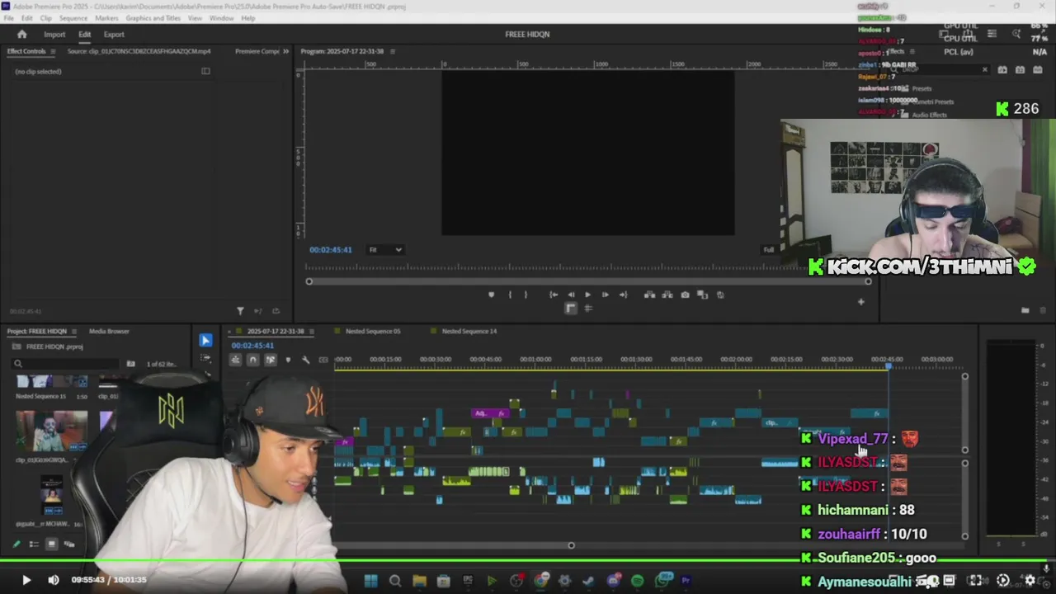The width and height of the screenshot is (1056, 594).
Task: Open the Program Monitor button editor plus
Action: [860, 302]
